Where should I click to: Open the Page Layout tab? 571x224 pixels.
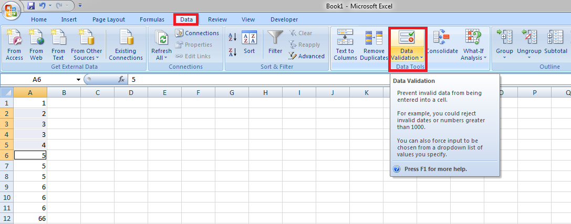[109, 19]
